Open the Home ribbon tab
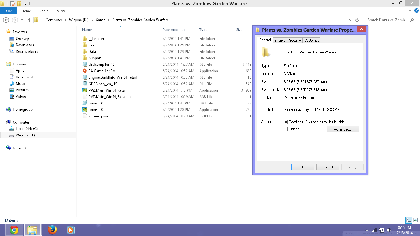Screen dimensions: 420x236 (26, 11)
